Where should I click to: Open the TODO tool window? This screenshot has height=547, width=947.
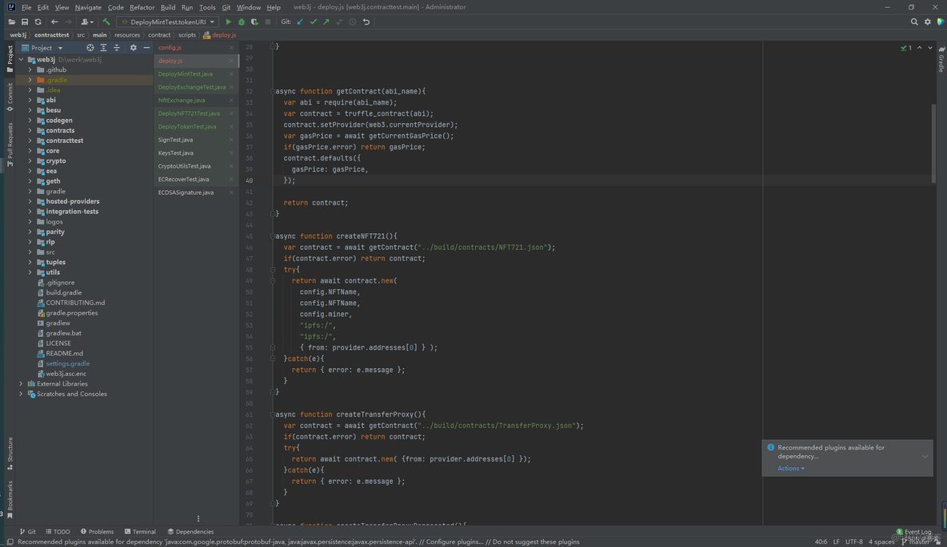click(58, 532)
